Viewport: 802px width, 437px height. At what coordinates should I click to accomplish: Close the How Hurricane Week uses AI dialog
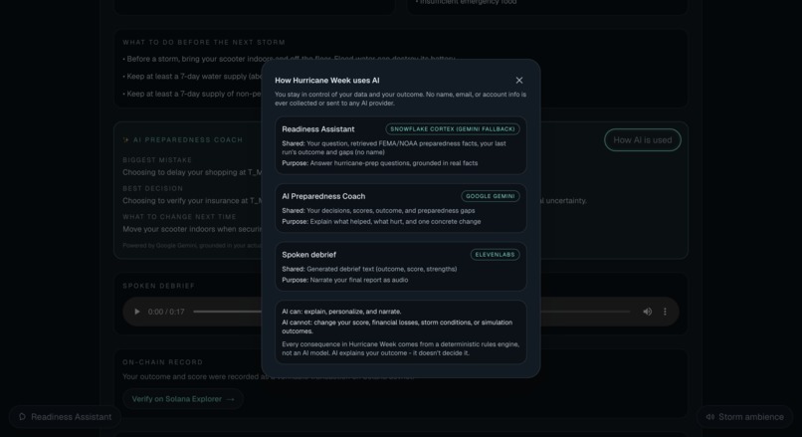[x=519, y=81]
